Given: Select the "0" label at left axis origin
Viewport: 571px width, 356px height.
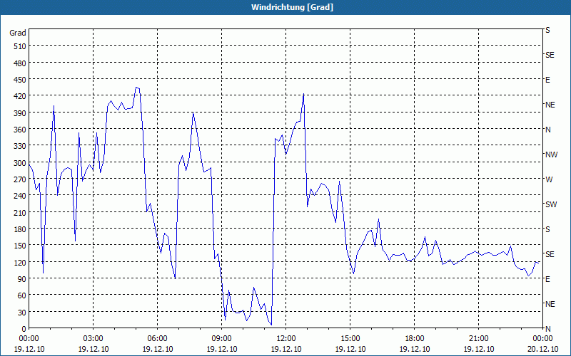Looking at the screenshot, I should click(24, 329).
